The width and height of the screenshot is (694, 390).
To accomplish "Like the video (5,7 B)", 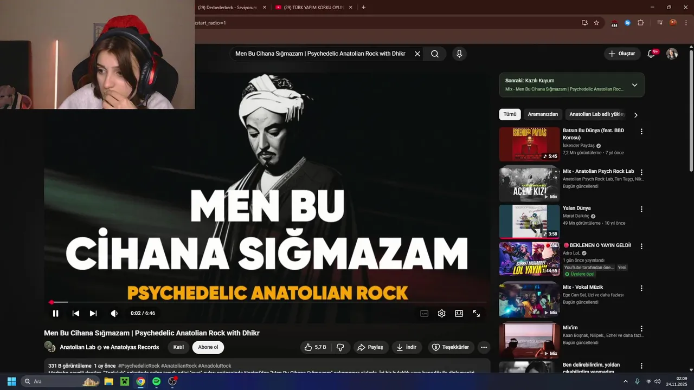I will [315, 347].
